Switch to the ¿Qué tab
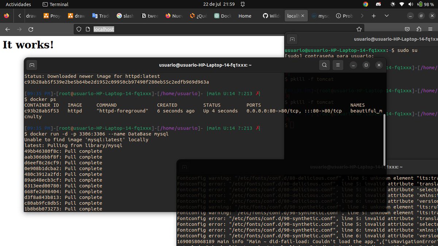Image resolution: width=438 pixels, height=246 pixels. [x=198, y=16]
